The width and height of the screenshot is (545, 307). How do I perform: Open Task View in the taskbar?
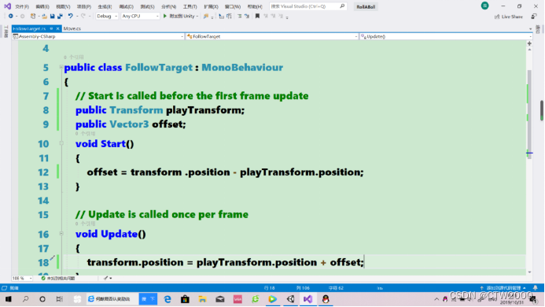point(60,299)
